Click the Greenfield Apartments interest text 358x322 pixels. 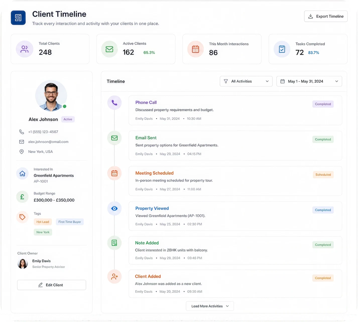pos(54,176)
